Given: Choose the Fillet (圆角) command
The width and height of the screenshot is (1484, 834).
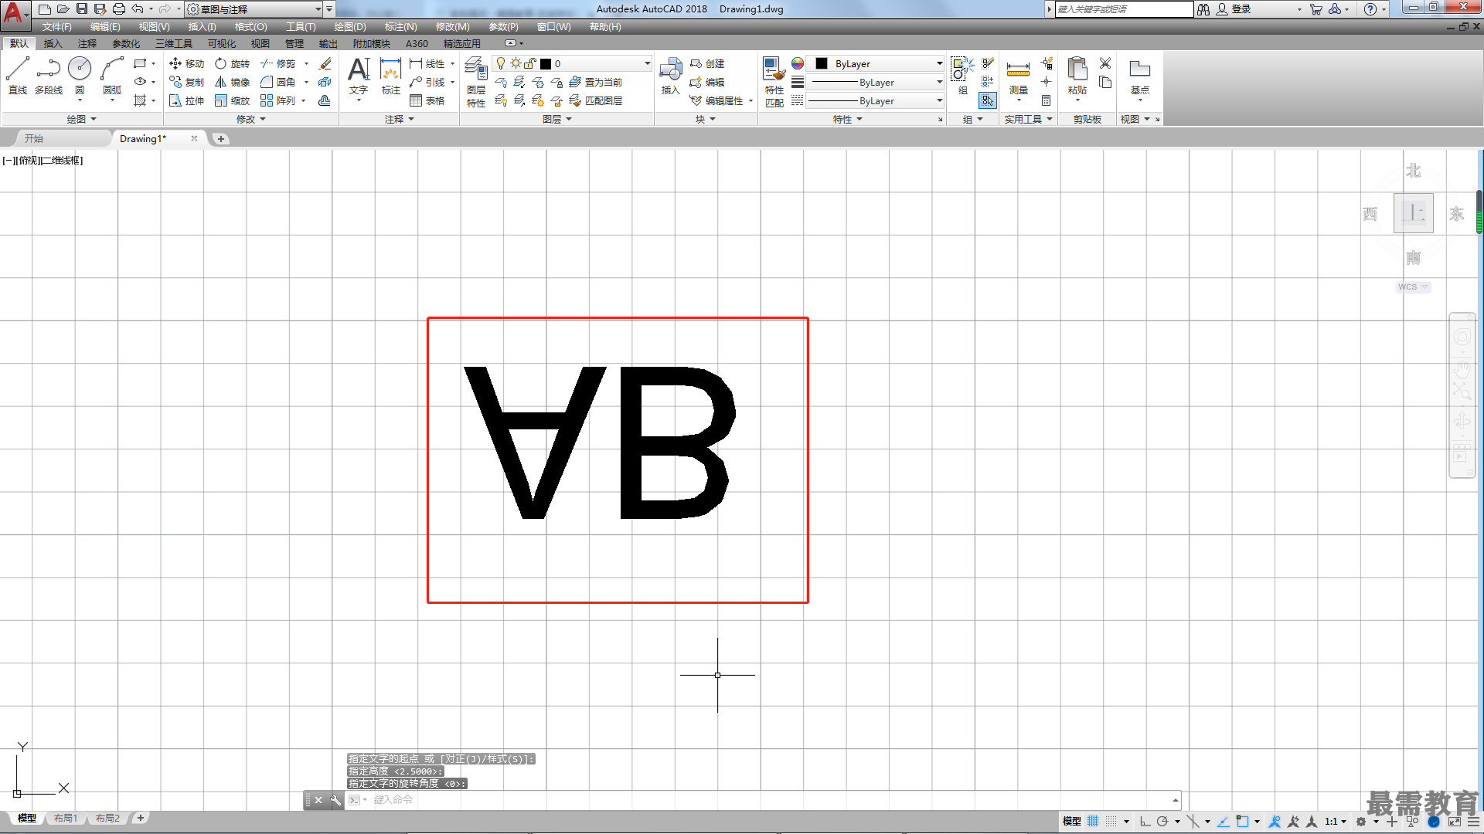Looking at the screenshot, I should coord(278,82).
